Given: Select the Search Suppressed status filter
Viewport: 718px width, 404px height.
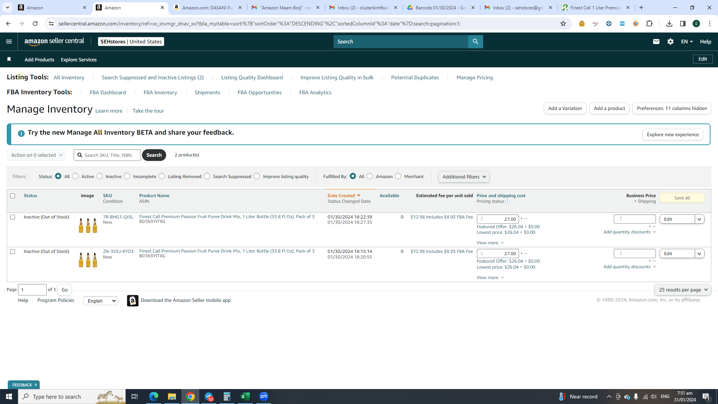Looking at the screenshot, I should 207,176.
